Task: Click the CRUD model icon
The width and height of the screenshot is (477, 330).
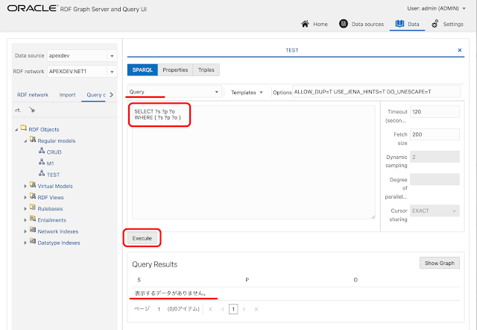Action: 42,151
